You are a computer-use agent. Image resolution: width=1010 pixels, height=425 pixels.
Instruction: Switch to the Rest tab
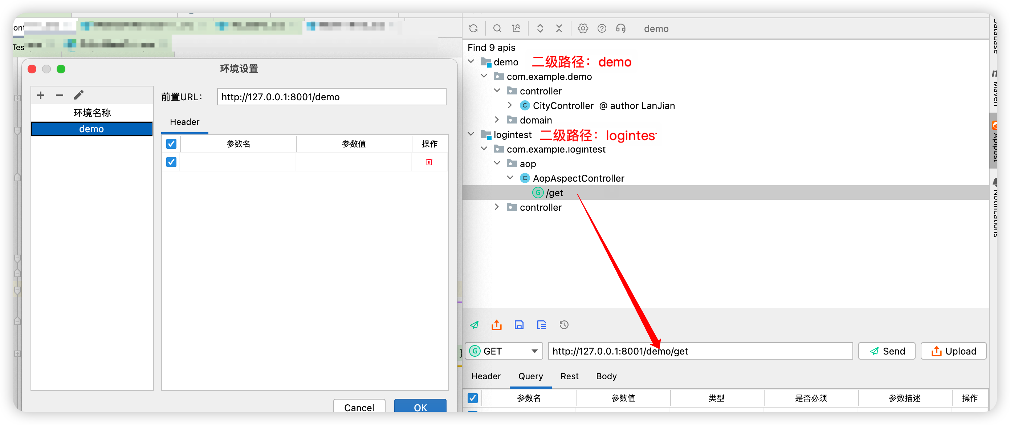[x=569, y=376]
